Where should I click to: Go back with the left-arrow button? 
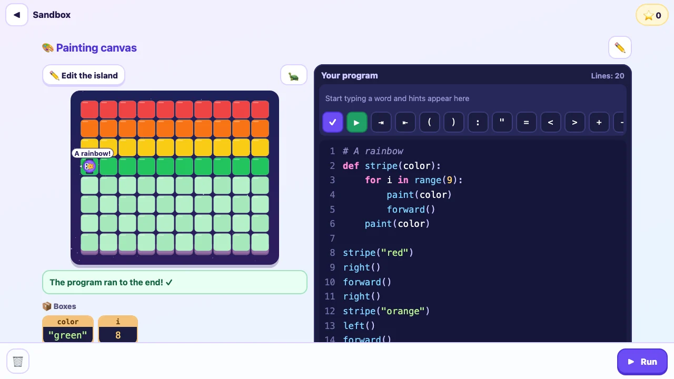click(17, 15)
